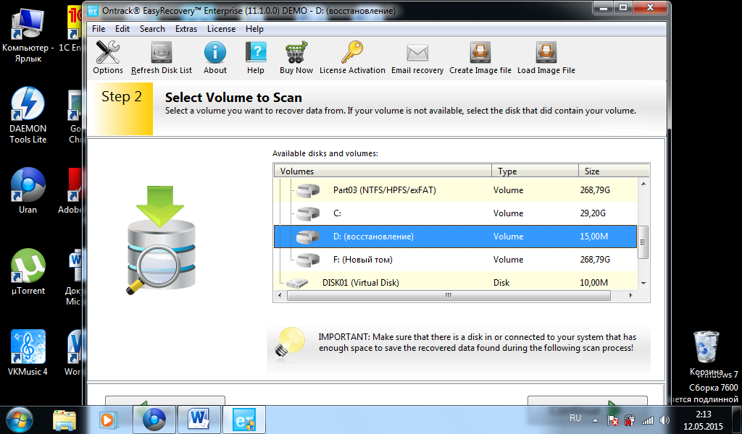
Task: Click the 29,20G size of C:
Action: [x=593, y=213]
